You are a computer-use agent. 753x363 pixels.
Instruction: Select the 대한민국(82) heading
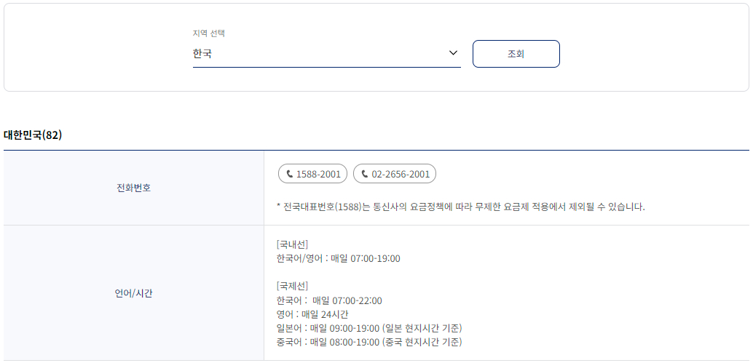tap(33, 135)
